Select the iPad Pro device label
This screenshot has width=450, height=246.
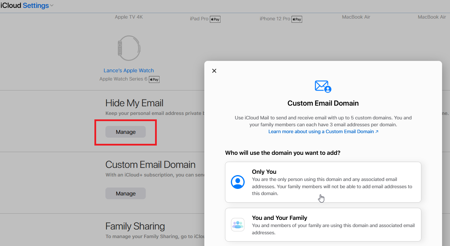tap(199, 19)
